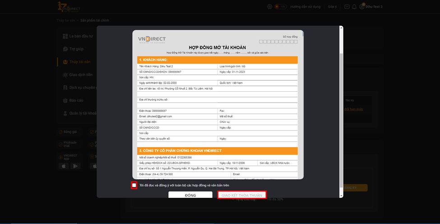Click the 2. CÔNG TY CỔ PHẦN CHỨNG KHOÁN VNDIRECT header
The image size is (440, 224).
(217, 151)
